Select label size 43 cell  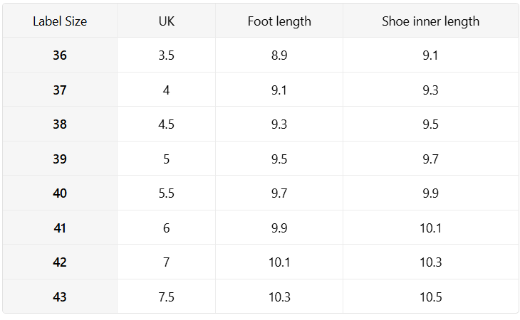60,297
